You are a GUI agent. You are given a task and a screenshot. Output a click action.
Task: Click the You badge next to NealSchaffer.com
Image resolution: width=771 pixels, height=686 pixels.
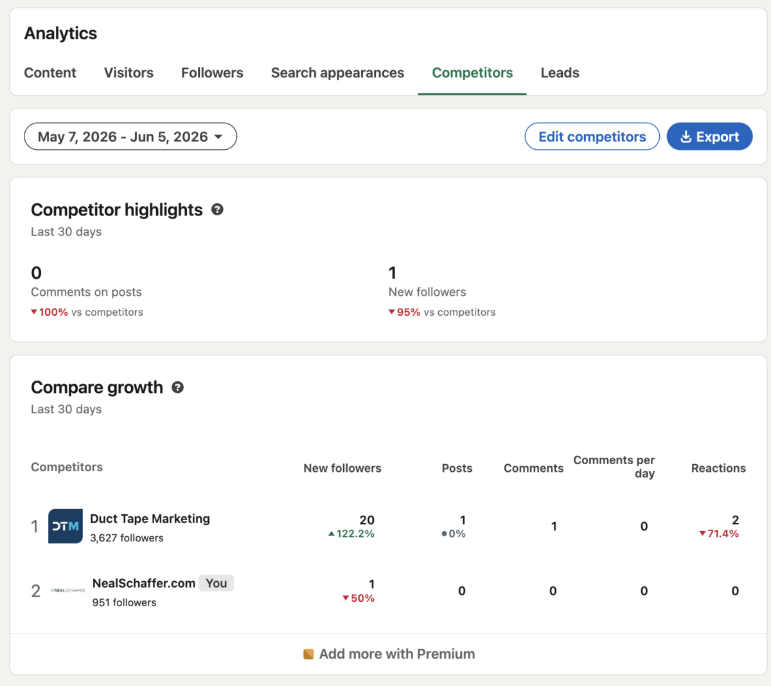[217, 583]
